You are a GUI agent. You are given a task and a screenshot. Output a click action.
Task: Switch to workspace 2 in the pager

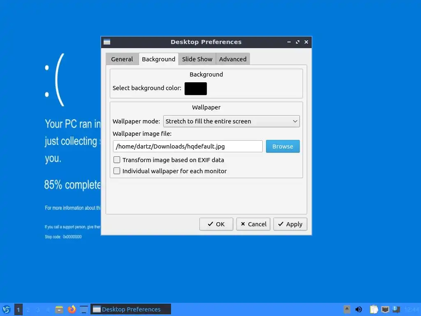(x=28, y=309)
